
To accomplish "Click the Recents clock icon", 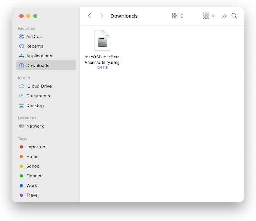I will point(21,46).
